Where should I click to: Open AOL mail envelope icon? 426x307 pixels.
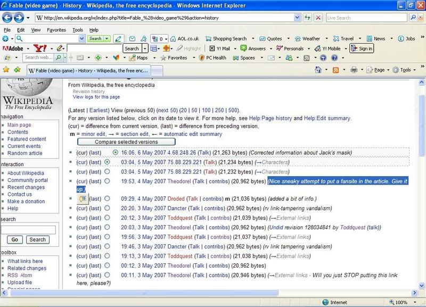tap(132, 39)
